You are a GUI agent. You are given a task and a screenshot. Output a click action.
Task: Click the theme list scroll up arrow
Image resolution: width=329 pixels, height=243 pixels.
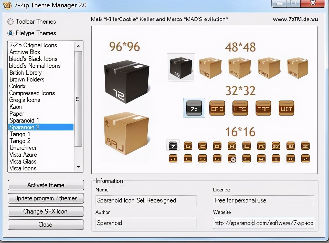[x=78, y=46]
